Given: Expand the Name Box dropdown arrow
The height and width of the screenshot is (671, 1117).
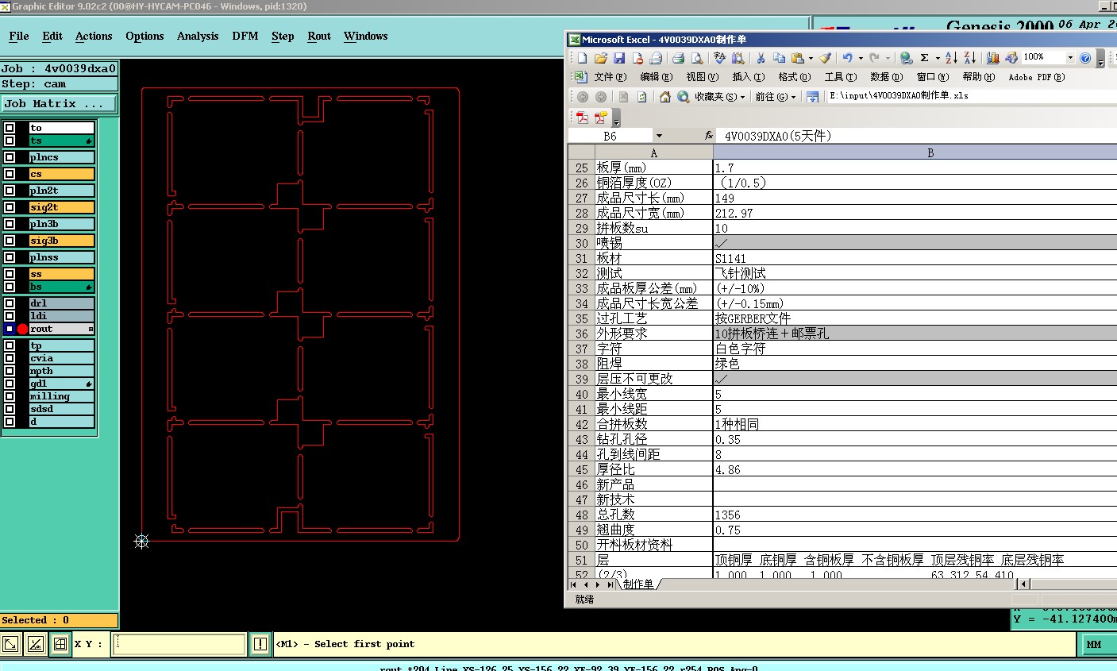Looking at the screenshot, I should click(x=659, y=136).
